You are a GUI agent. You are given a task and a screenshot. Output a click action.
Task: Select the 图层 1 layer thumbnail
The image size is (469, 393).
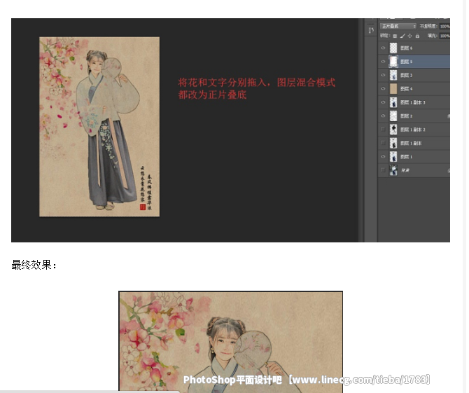393,156
